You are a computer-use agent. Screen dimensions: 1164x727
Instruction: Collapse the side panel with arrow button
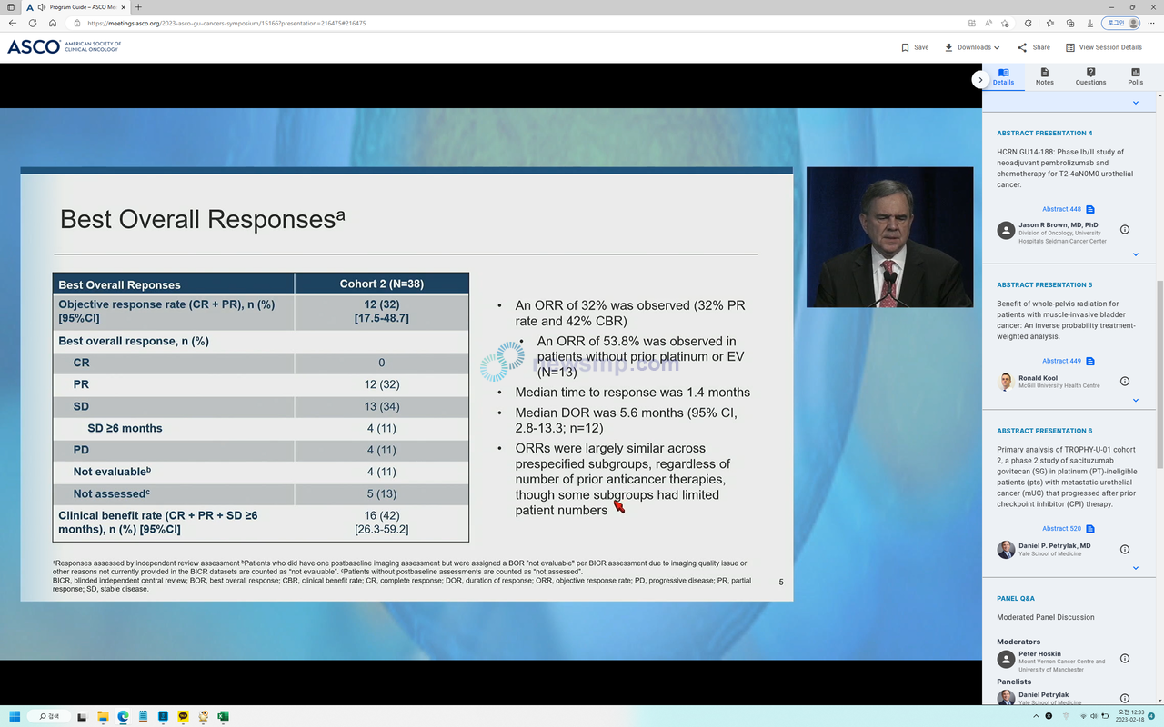tap(980, 79)
